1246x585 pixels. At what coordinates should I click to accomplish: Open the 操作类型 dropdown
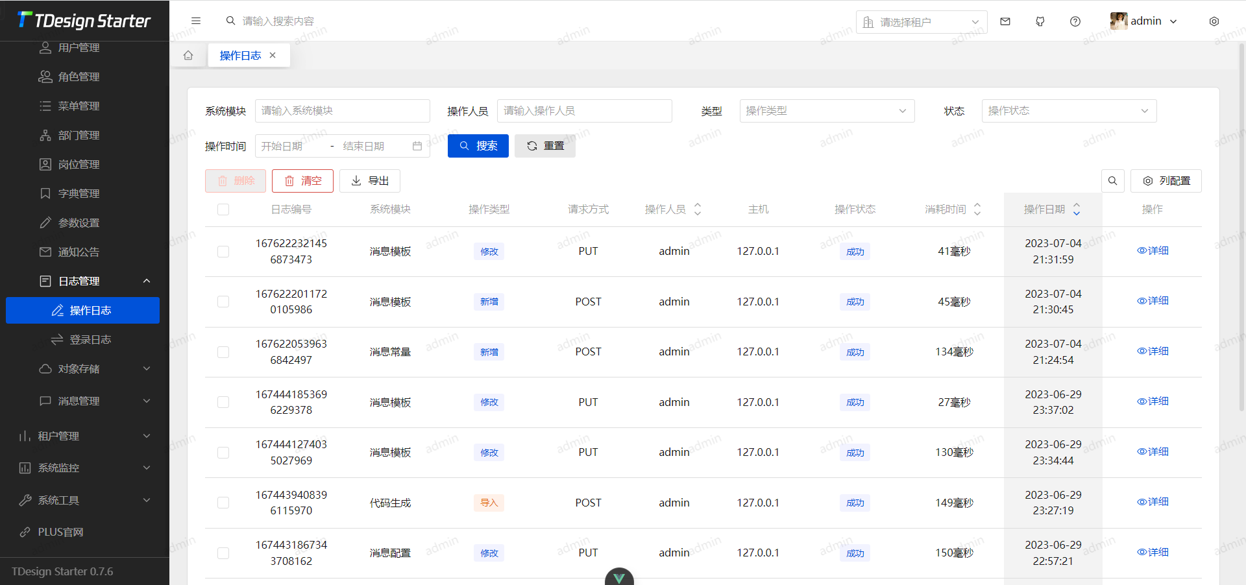(826, 111)
